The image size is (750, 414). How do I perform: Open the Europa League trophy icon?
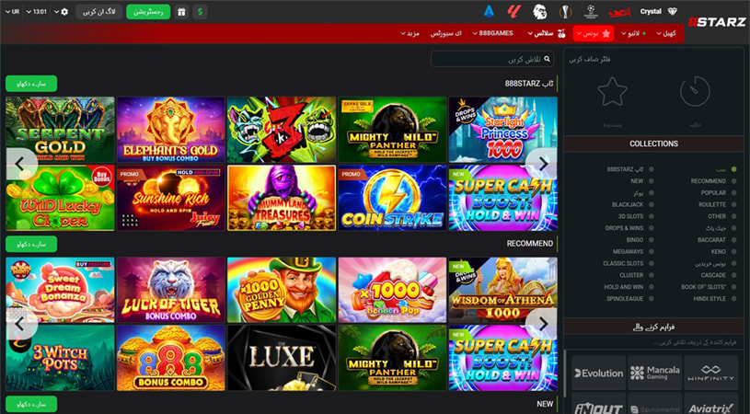pos(565,11)
